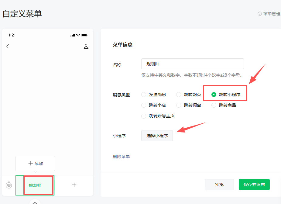Click the profile icon in phone preview
281x204 pixels.
[86, 46]
